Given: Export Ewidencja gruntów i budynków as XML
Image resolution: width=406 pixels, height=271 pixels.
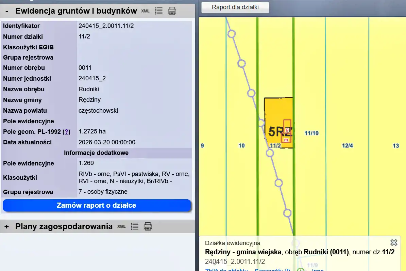Looking at the screenshot, I should tap(145, 11).
